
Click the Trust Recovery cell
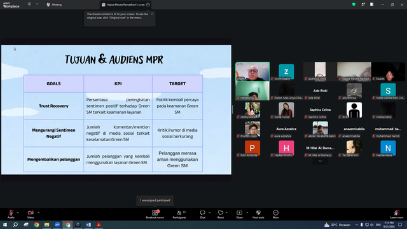pos(53,106)
